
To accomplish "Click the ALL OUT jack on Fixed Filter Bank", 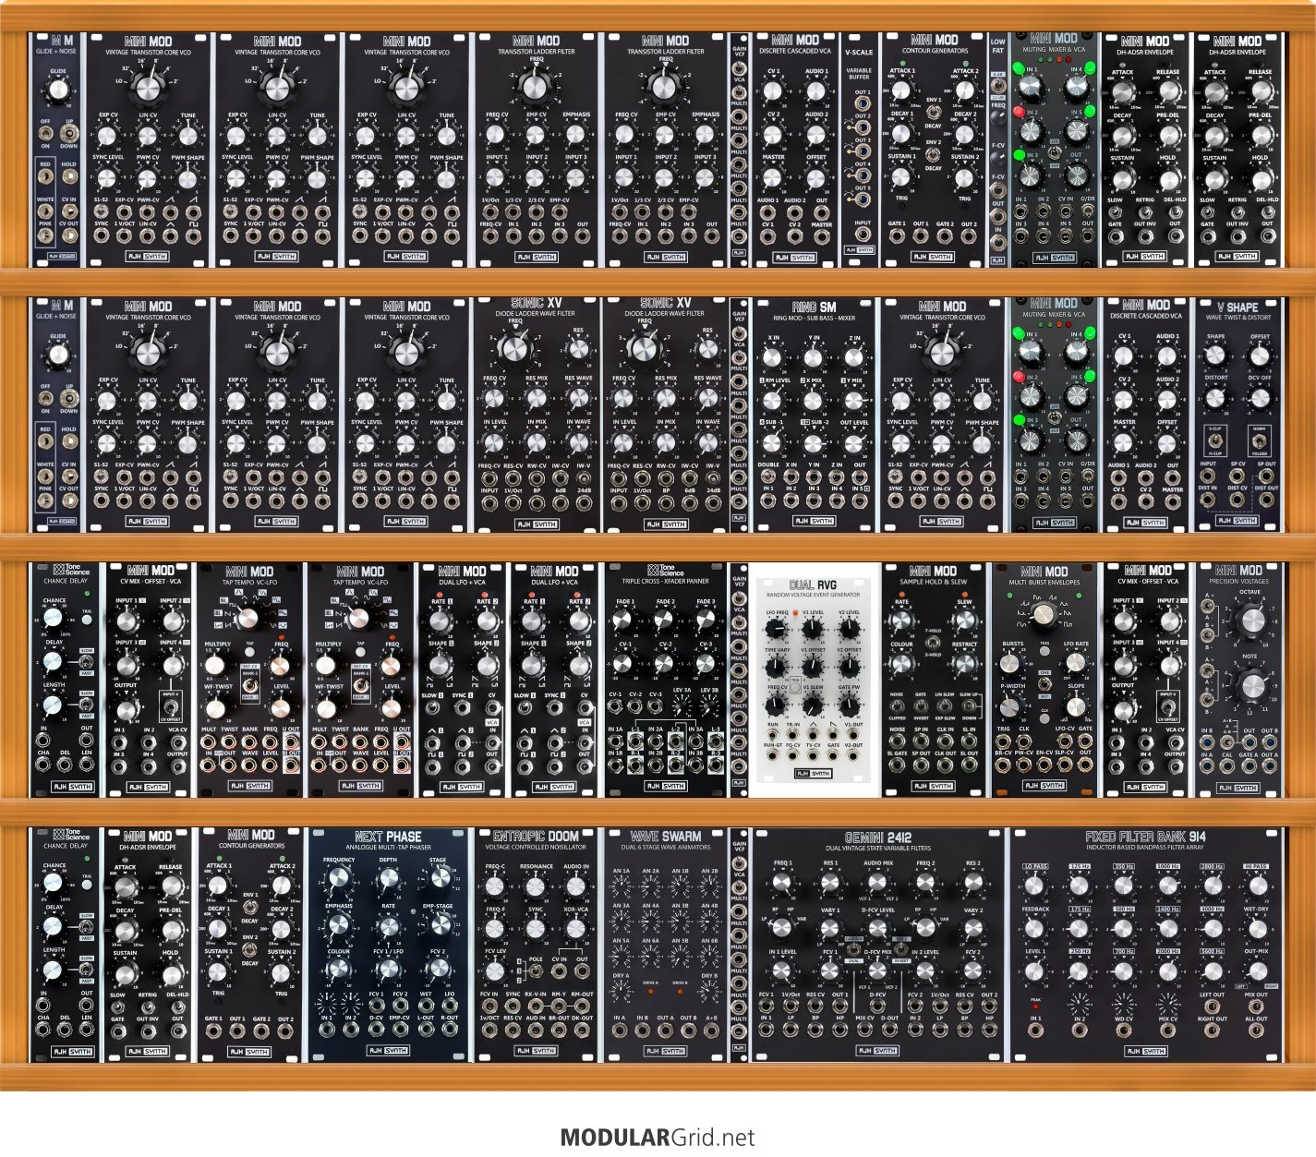I will pyautogui.click(x=1257, y=1030).
